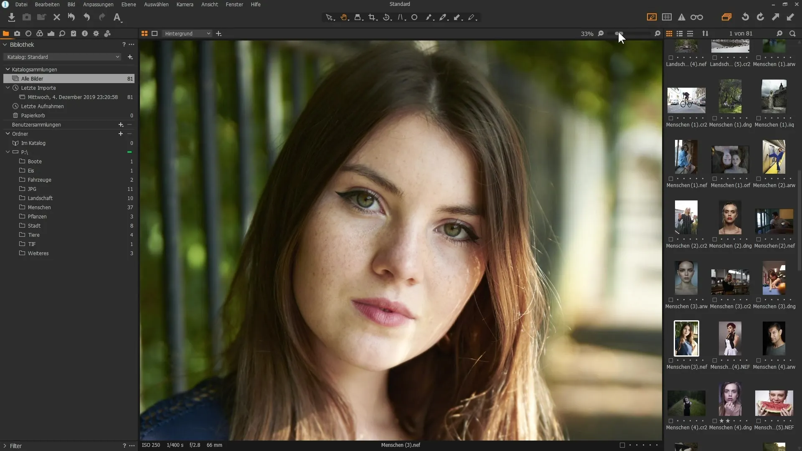Open the Anpassungen menu
Screen dimensions: 802x451
click(x=98, y=4)
